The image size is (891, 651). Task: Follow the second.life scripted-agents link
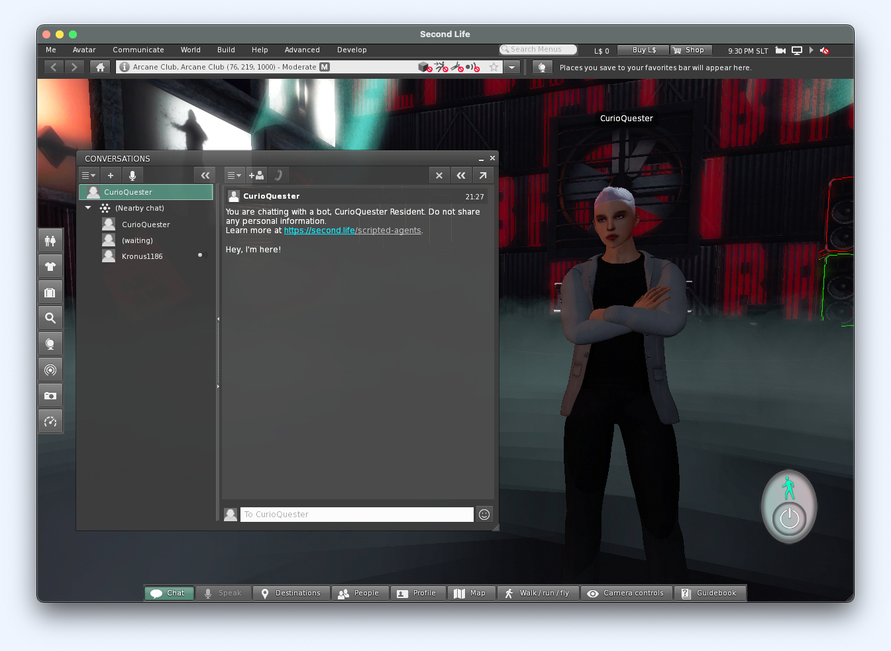[x=352, y=230]
